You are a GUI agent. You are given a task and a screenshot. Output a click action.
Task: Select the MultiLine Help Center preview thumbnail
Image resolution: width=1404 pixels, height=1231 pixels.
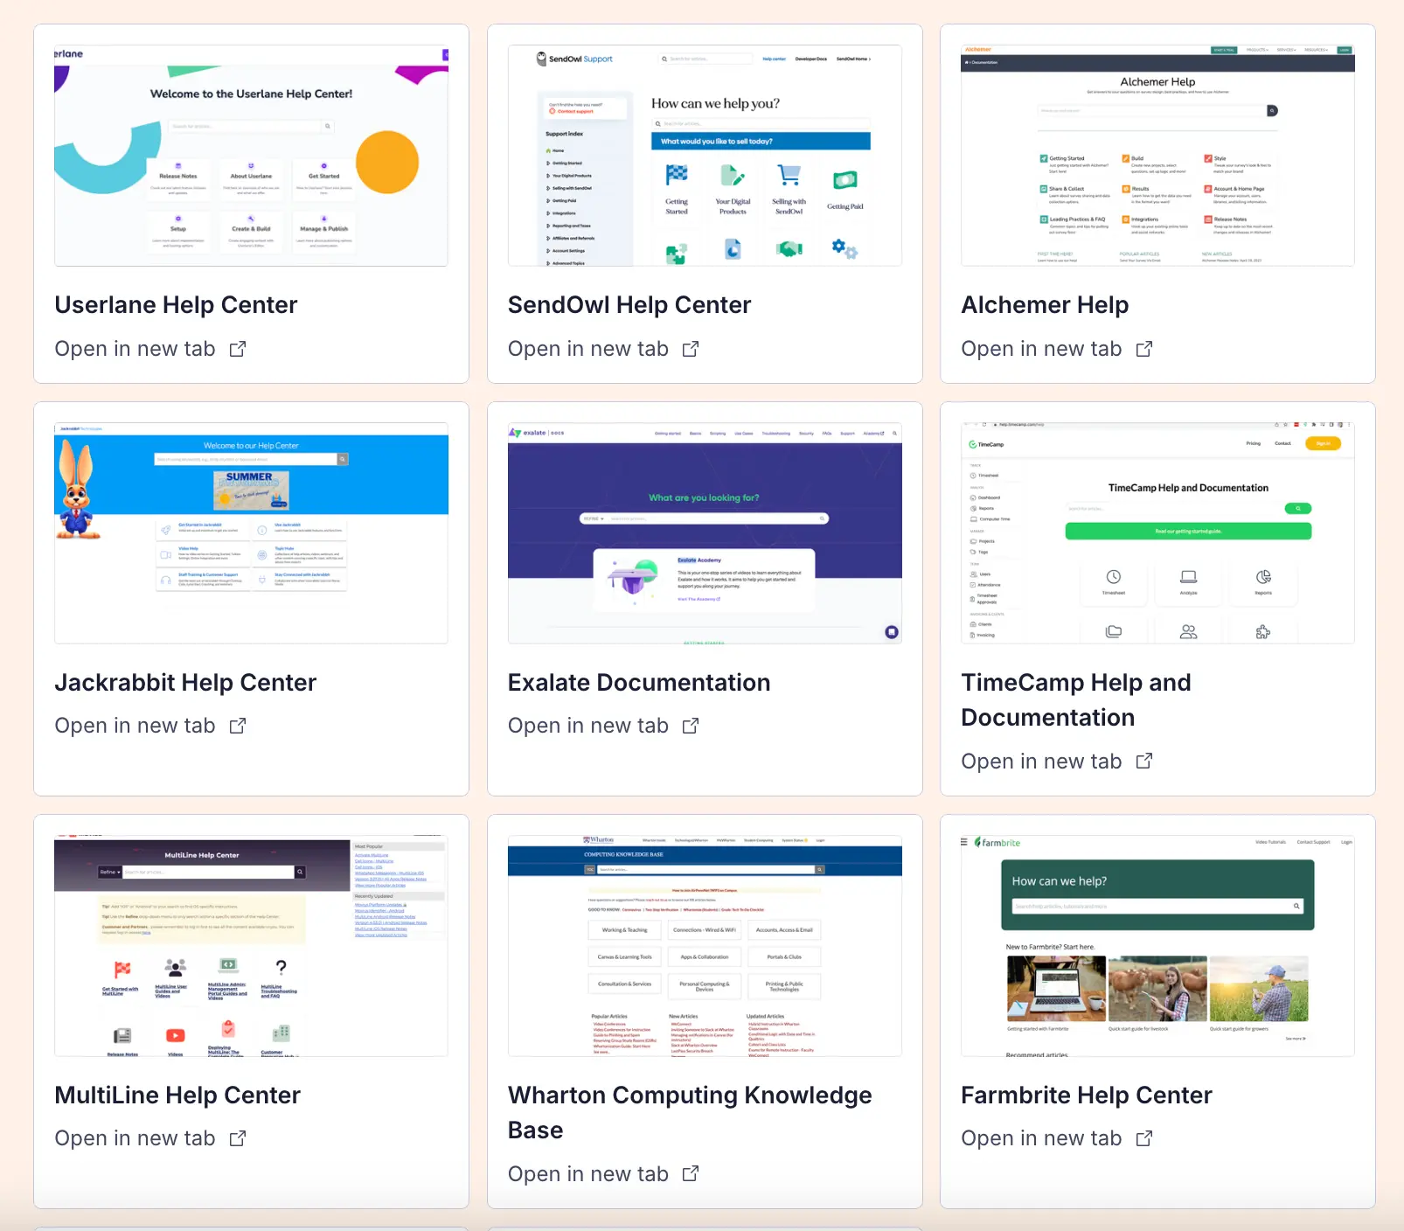[x=251, y=946]
